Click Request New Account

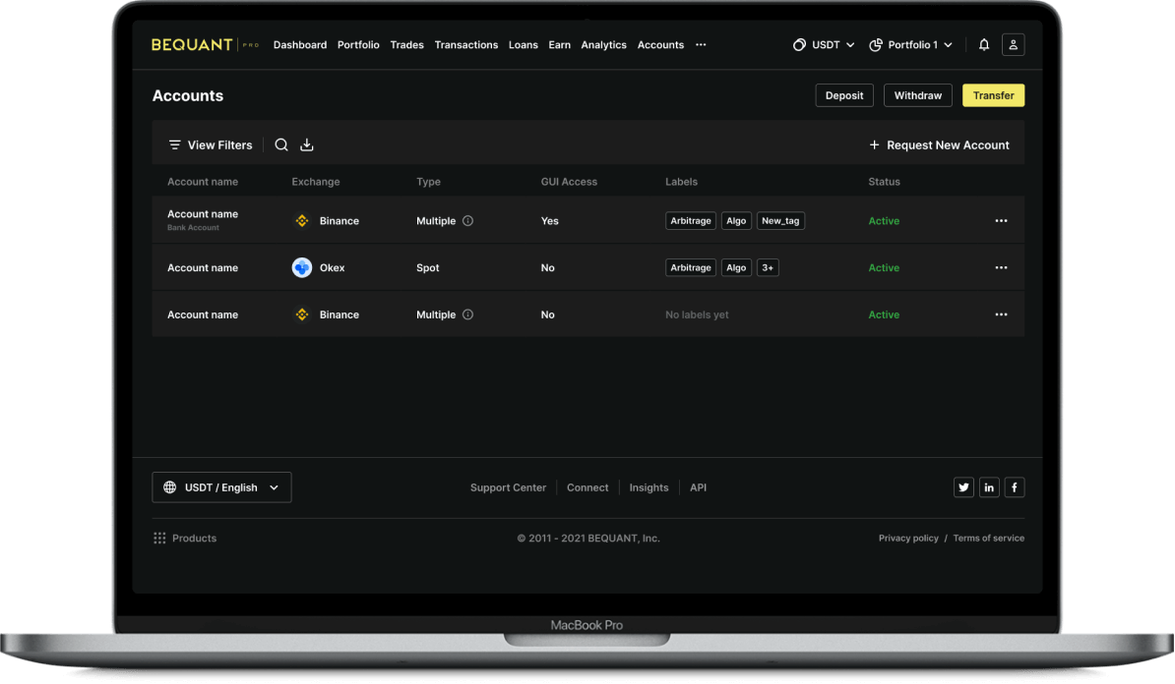click(939, 144)
